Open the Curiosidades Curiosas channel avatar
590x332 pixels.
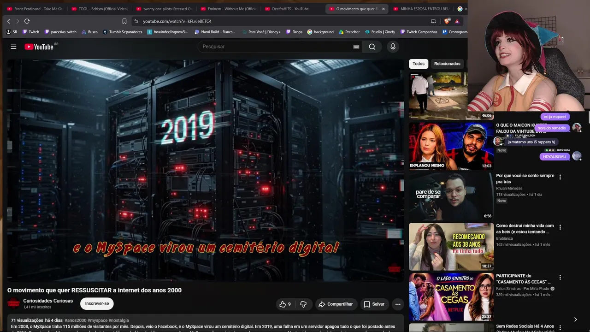[14, 303]
